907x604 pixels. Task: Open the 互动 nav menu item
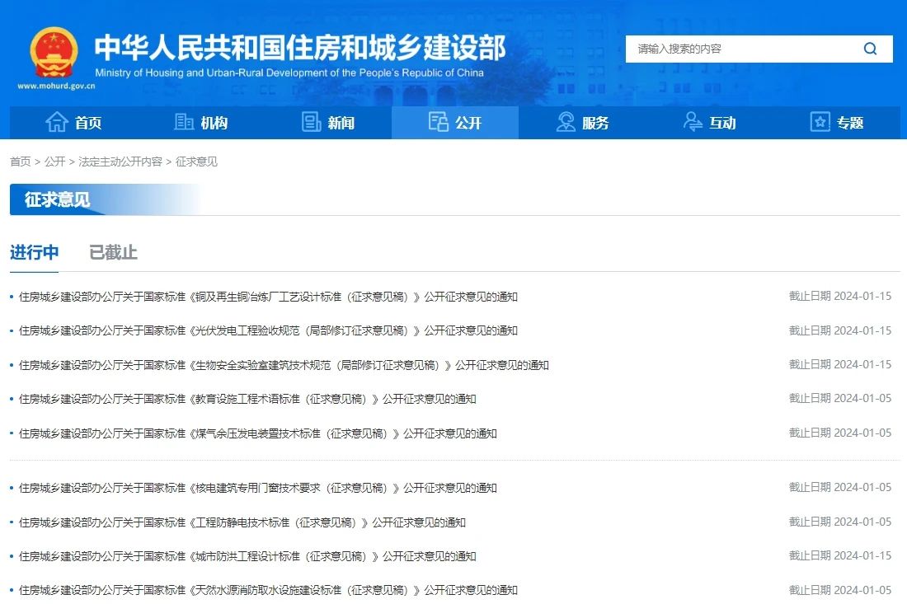(710, 123)
